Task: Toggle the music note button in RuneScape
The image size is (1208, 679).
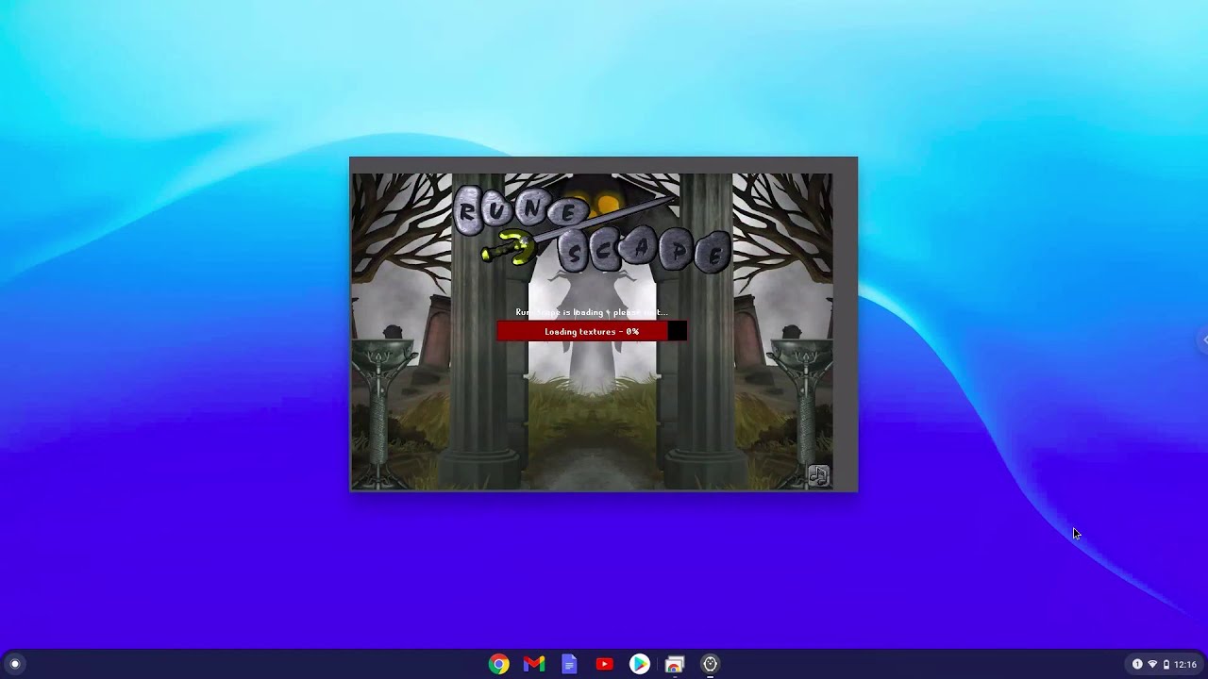Action: (818, 476)
